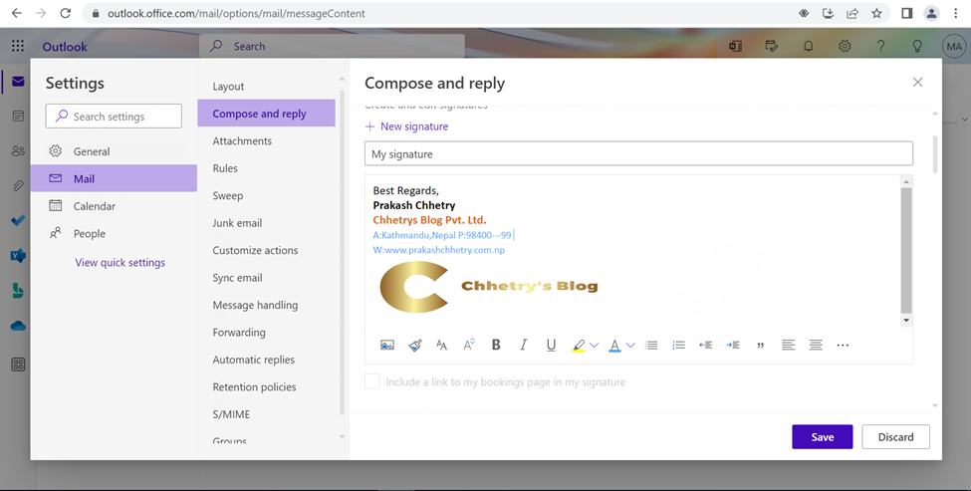Image resolution: width=971 pixels, height=491 pixels.
Task: Open notifications bell icon
Action: [x=808, y=46]
